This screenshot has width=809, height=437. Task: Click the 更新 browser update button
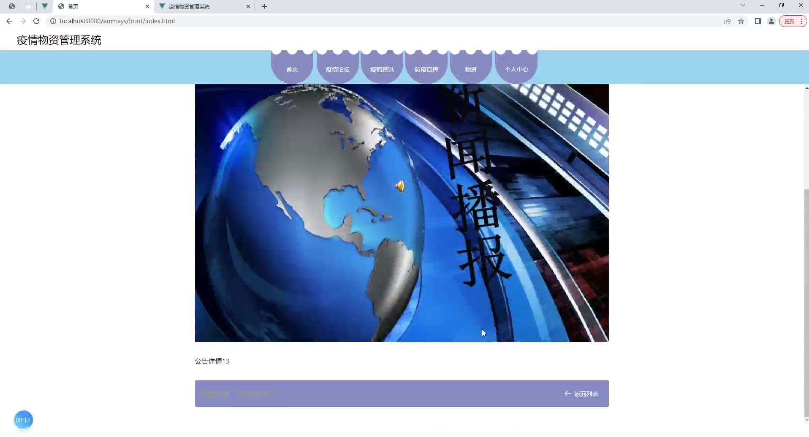(793, 21)
